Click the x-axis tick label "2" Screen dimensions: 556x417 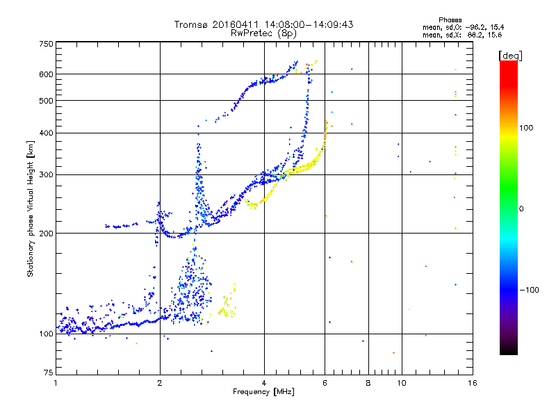[x=160, y=383]
